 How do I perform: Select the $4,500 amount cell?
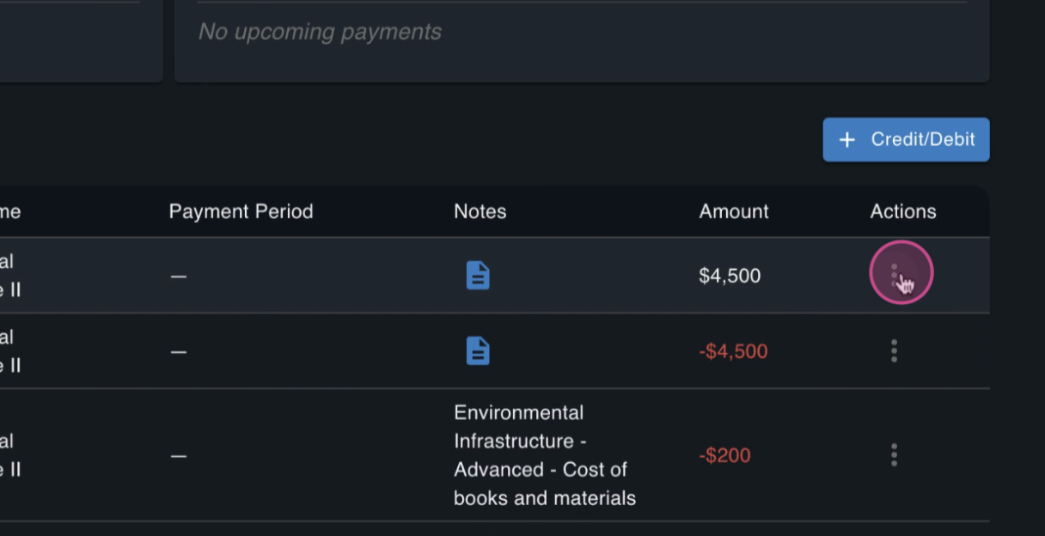[x=730, y=276]
